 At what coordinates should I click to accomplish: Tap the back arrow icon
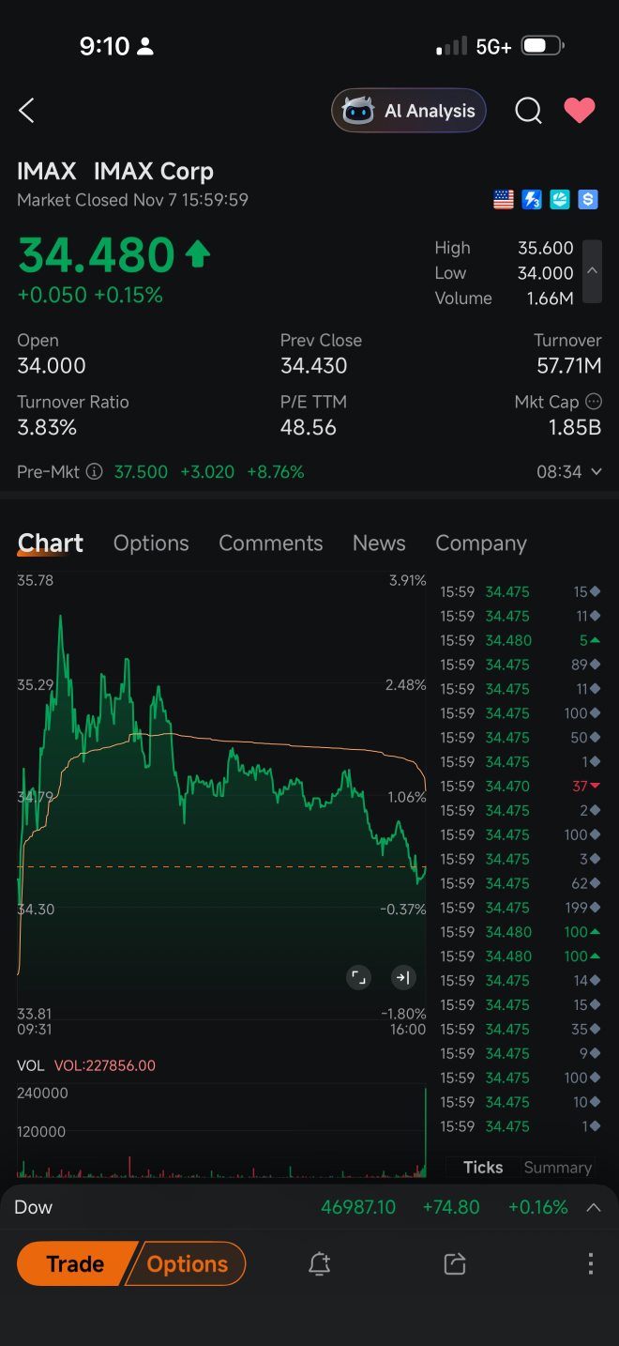tap(26, 111)
